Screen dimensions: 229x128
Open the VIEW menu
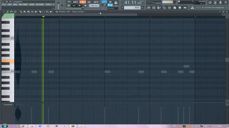click(31, 5)
